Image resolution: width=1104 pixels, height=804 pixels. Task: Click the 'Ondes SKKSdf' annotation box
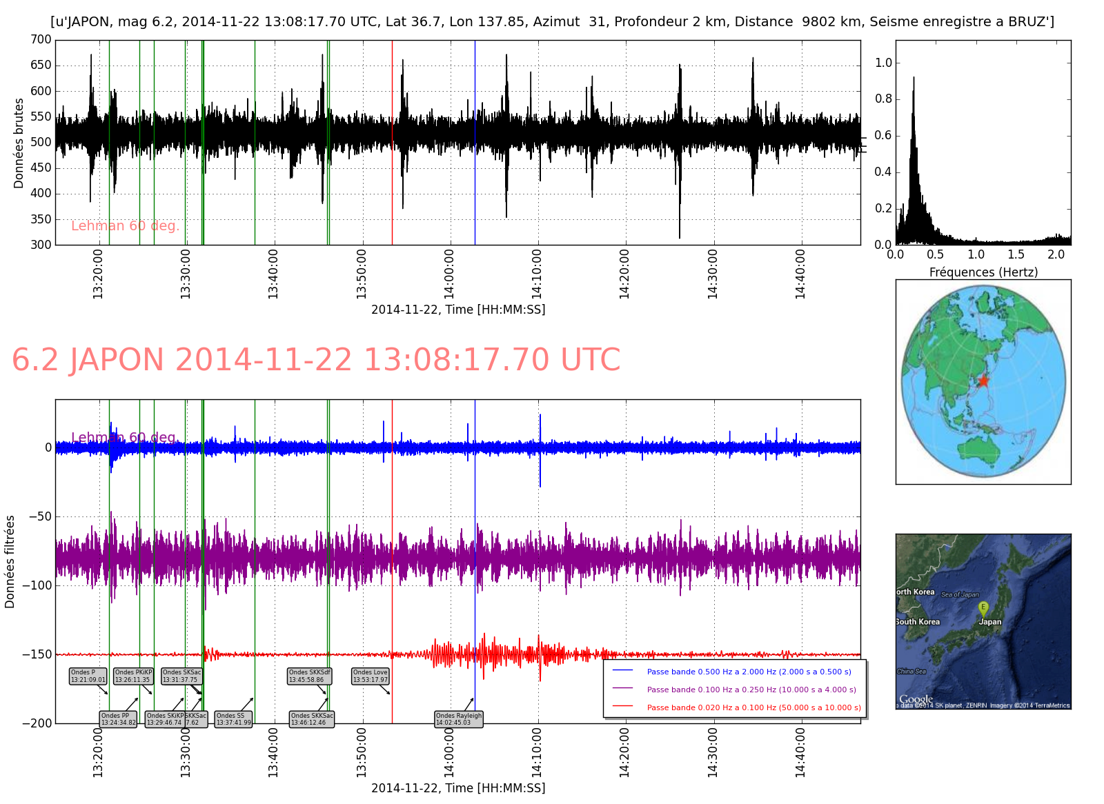pos(309,676)
